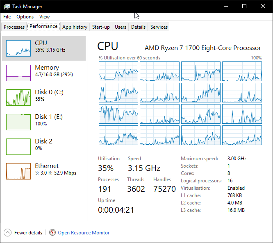
Task: Go to the Start-up tab
Action: tap(101, 27)
